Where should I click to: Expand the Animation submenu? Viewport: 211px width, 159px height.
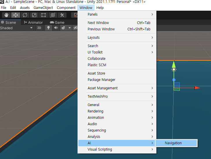tap(117, 118)
